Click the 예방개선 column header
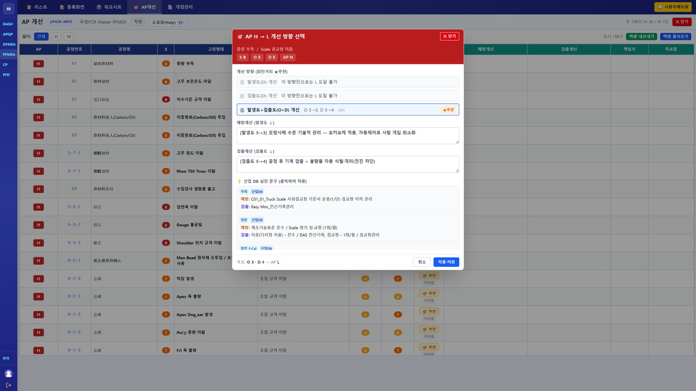This screenshot has height=391, width=696. pos(486,49)
